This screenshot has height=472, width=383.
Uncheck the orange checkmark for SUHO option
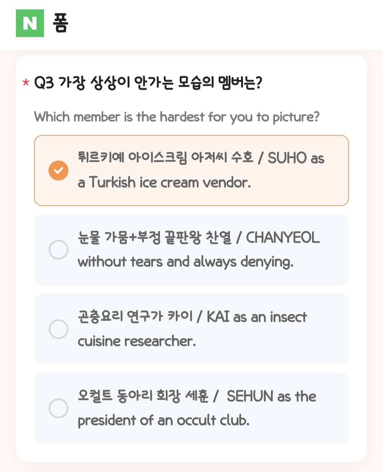point(59,170)
